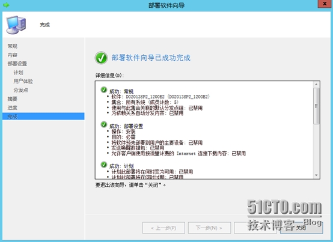Viewport: 333px width, 242px height.
Task: Click the 使用与此集合关联的默认分发点组 line
Action: tap(157, 107)
